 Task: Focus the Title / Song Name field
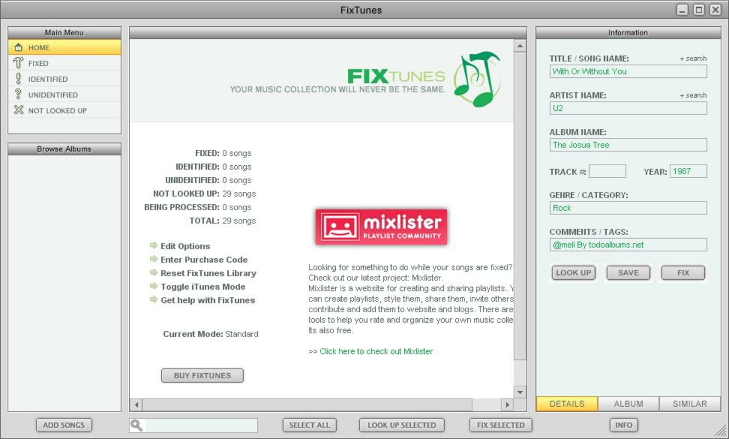pyautogui.click(x=628, y=71)
